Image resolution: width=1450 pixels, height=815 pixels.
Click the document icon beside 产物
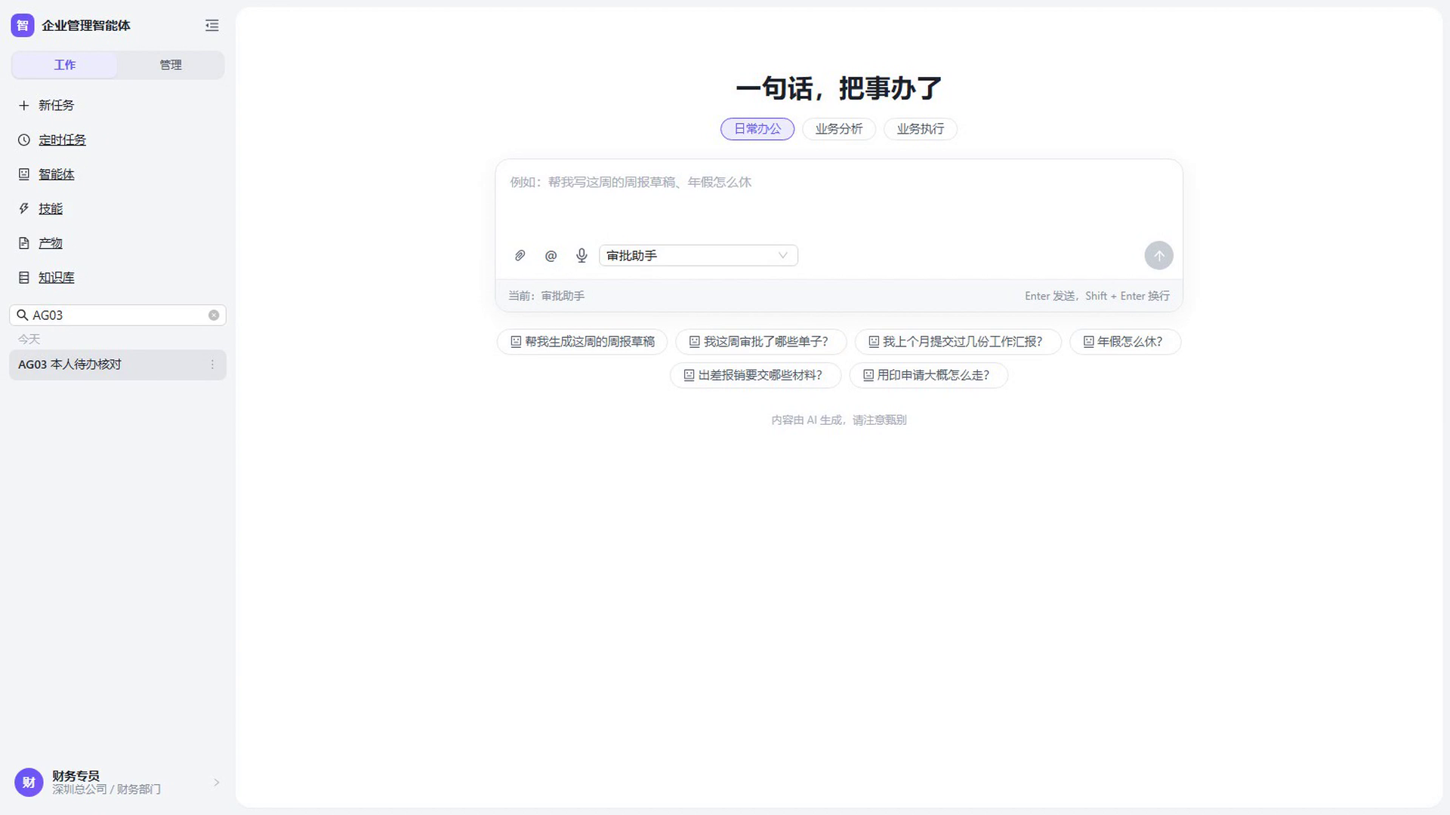pos(24,244)
